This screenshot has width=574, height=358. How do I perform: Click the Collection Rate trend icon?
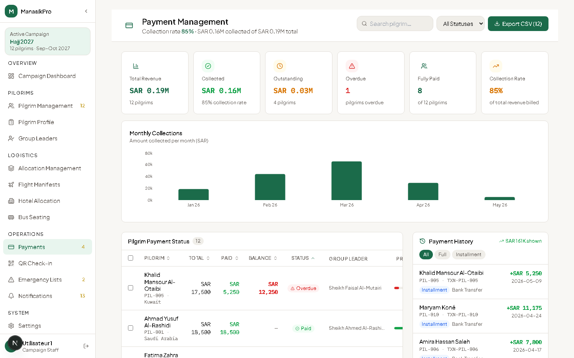pyautogui.click(x=496, y=66)
